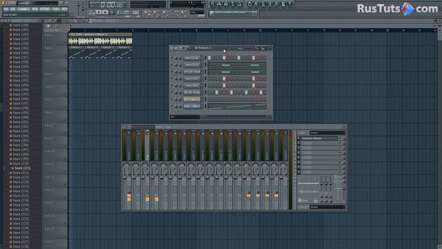Open the CHANNELS menu

point(23,9)
